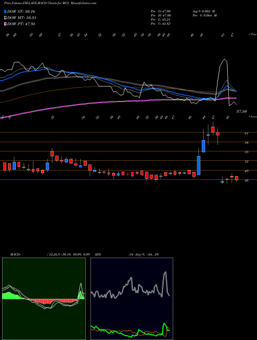The image size is (257, 340).
Task: Click the peak of the white price line spike
Action: pos(225,59)
